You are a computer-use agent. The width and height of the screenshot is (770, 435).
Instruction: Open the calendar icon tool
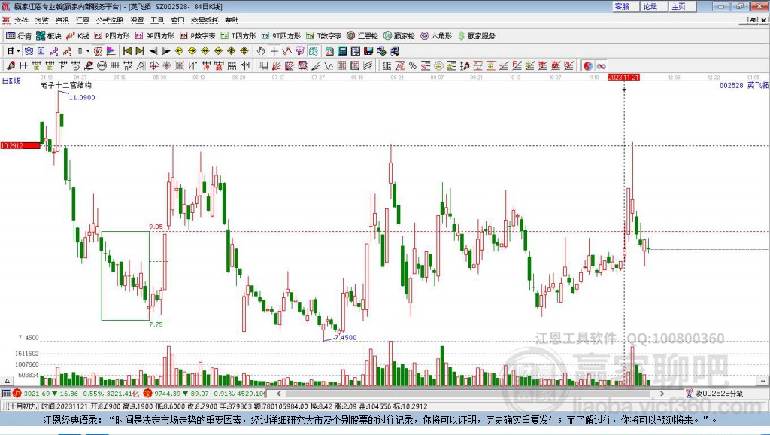[329, 51]
